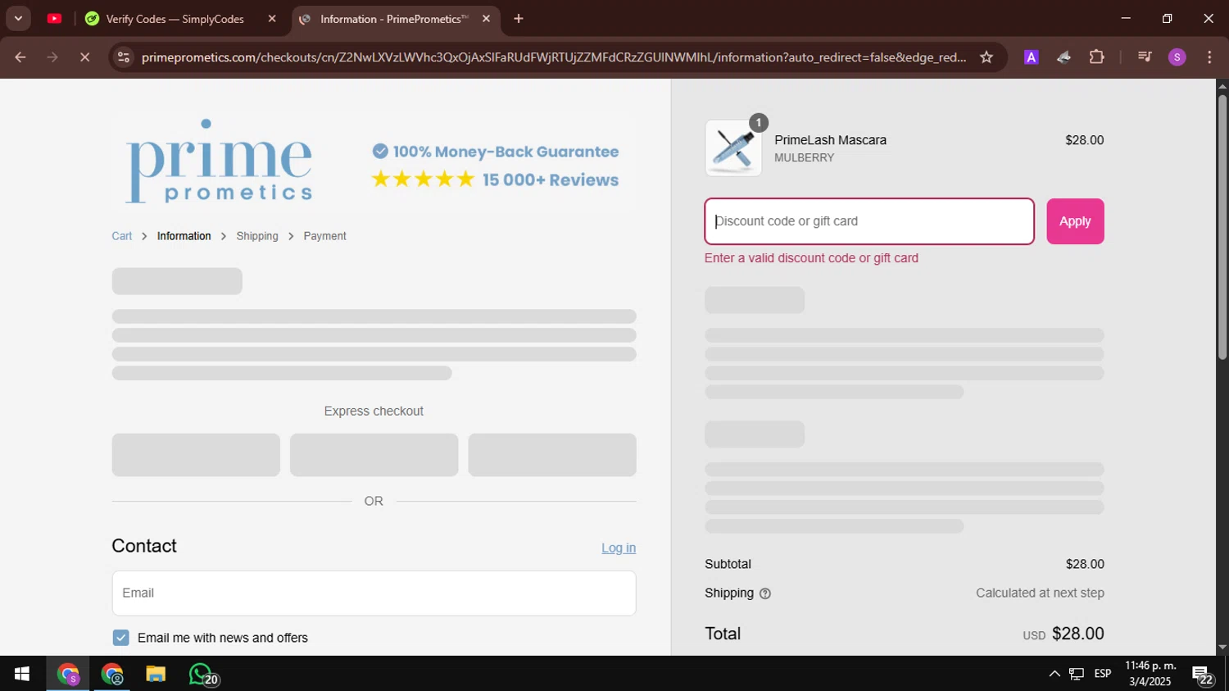Open File Explorer from taskbar
Viewport: 1229px width, 691px height.
[x=156, y=674]
